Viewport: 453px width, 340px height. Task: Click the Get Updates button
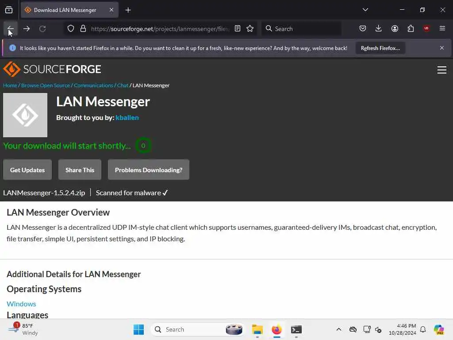click(27, 170)
